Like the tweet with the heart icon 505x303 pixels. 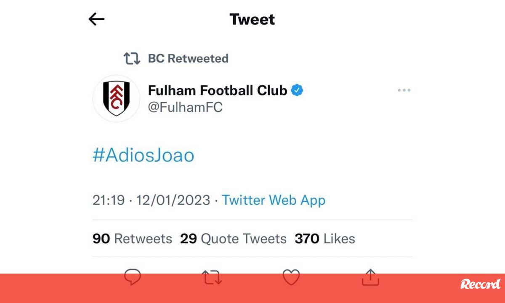tap(291, 277)
